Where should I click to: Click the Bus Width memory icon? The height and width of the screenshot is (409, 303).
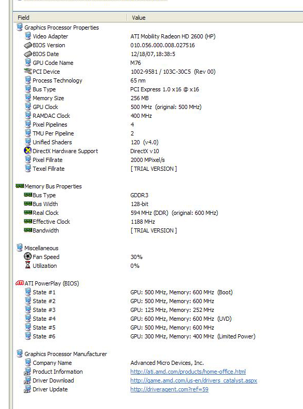click(28, 203)
